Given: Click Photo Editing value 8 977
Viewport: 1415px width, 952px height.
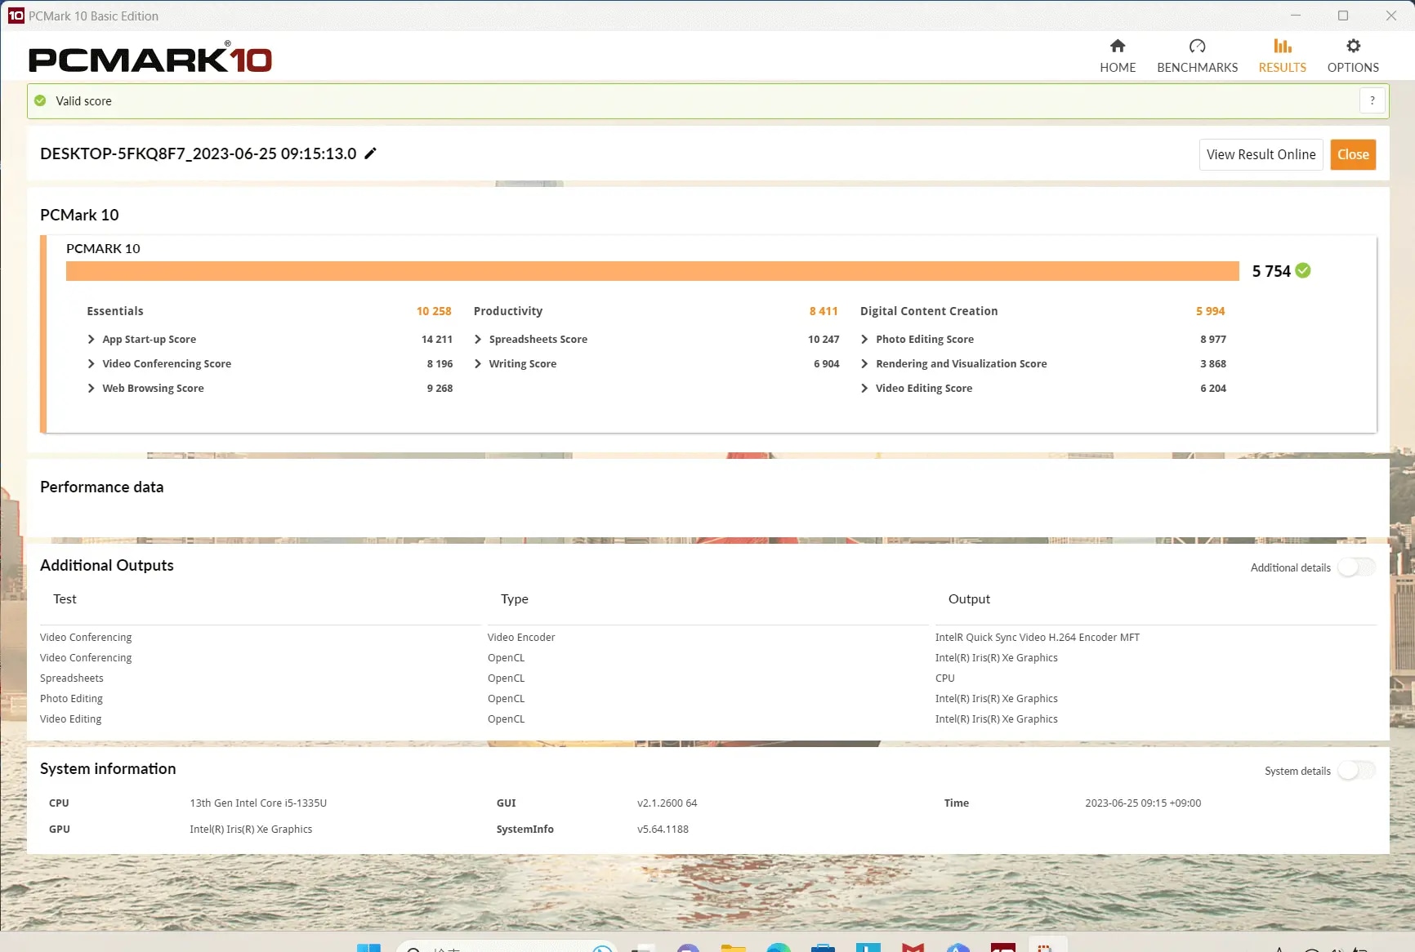Looking at the screenshot, I should pos(1213,339).
